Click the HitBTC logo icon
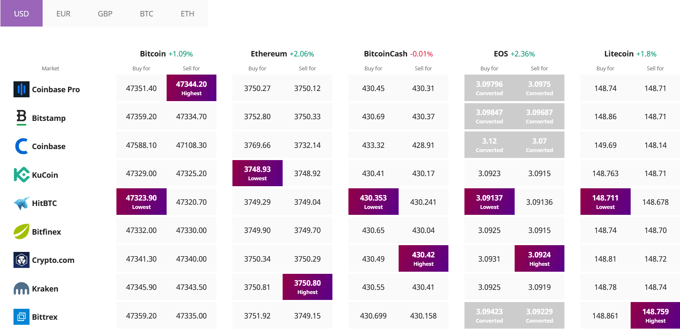 click(x=22, y=203)
